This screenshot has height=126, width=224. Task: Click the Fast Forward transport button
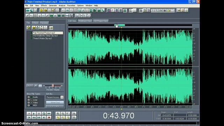[x=39, y=118]
